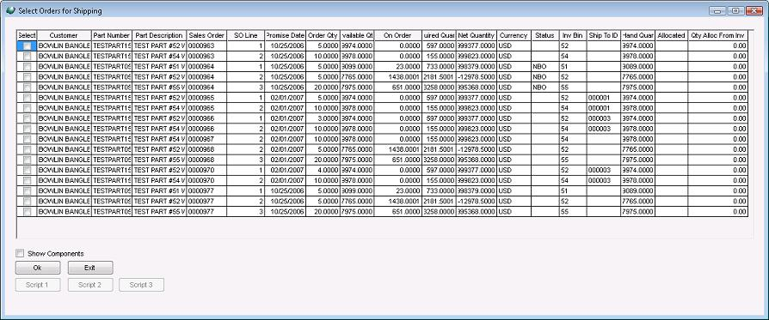Click Ship To ID 000001 for order 0000965 line 1
769x320 pixels.
tap(604, 98)
